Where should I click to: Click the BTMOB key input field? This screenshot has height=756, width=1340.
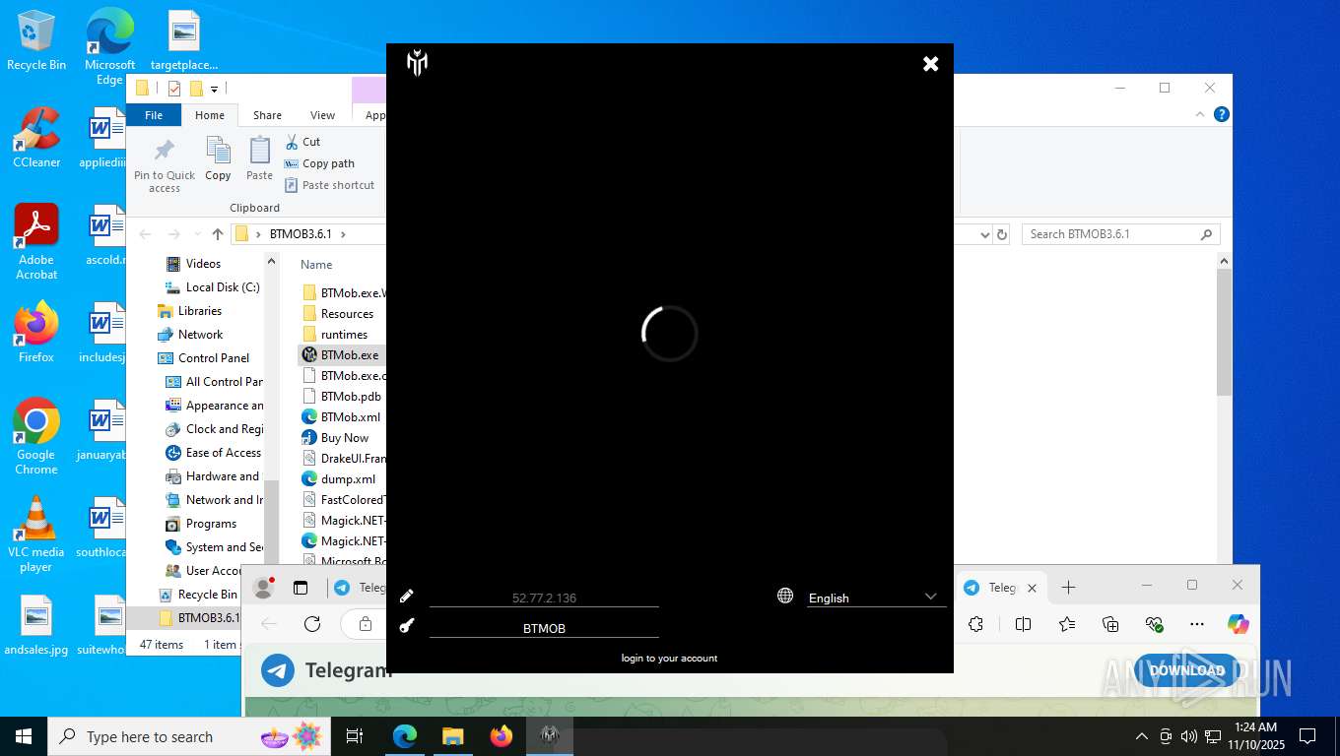point(544,628)
